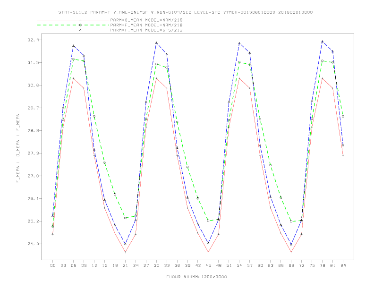The image size is (374, 289).
Task: Click x-axis tick label 06
Action: click(74, 265)
